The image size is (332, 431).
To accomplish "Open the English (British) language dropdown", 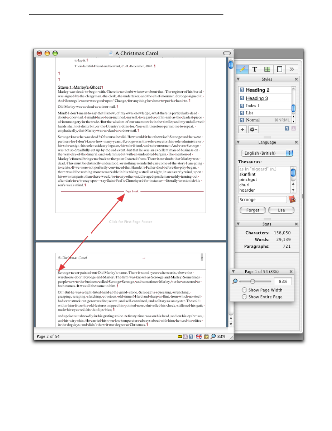I will [x=267, y=153].
